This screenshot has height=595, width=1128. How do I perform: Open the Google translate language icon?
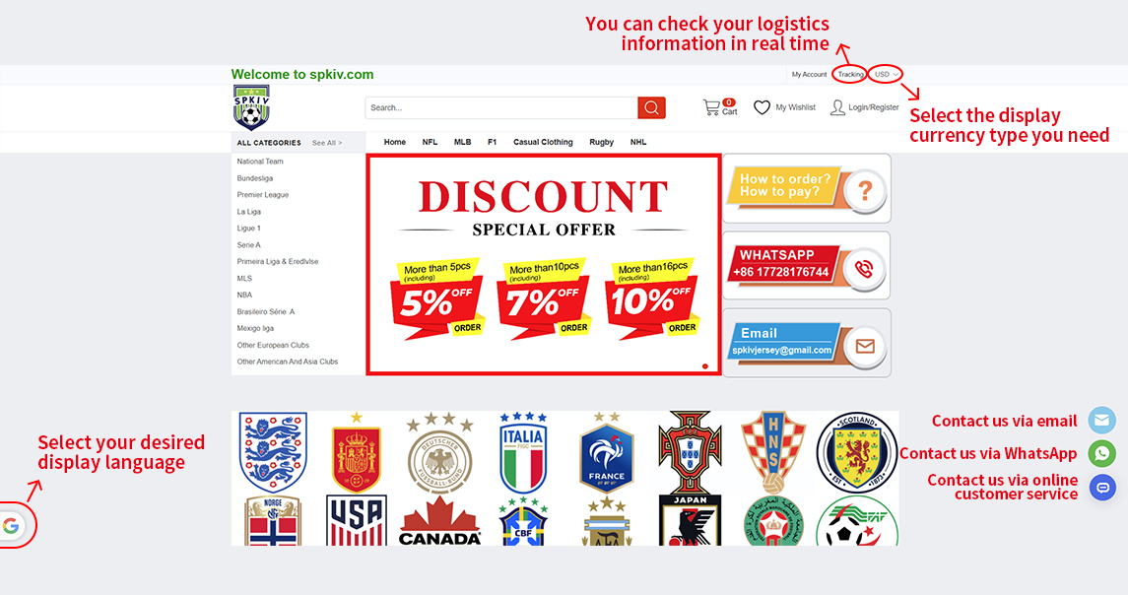coord(11,526)
